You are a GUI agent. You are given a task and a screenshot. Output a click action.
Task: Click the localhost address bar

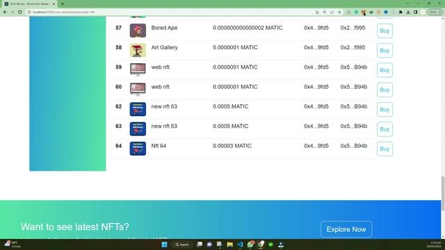coord(170,12)
